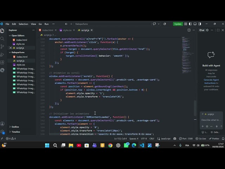Click the chat input Describe what to field

(211, 120)
